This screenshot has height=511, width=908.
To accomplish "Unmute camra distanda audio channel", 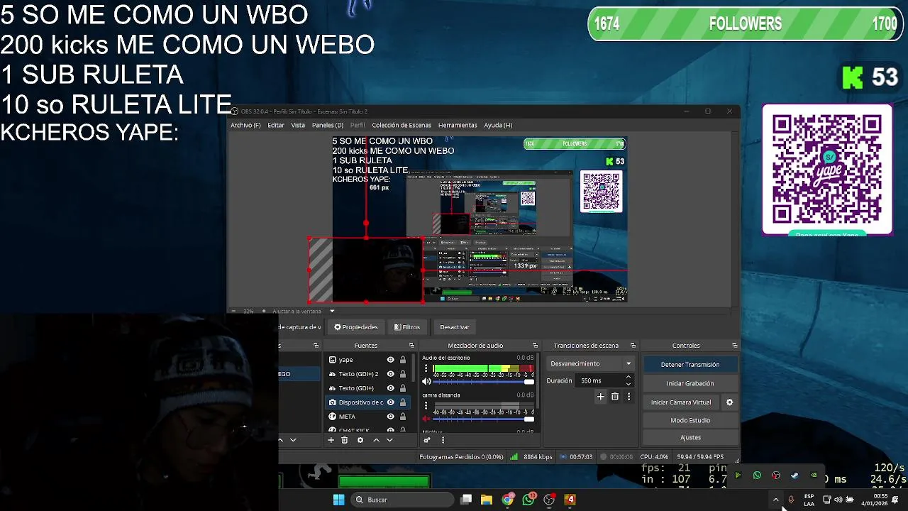I will tap(426, 419).
